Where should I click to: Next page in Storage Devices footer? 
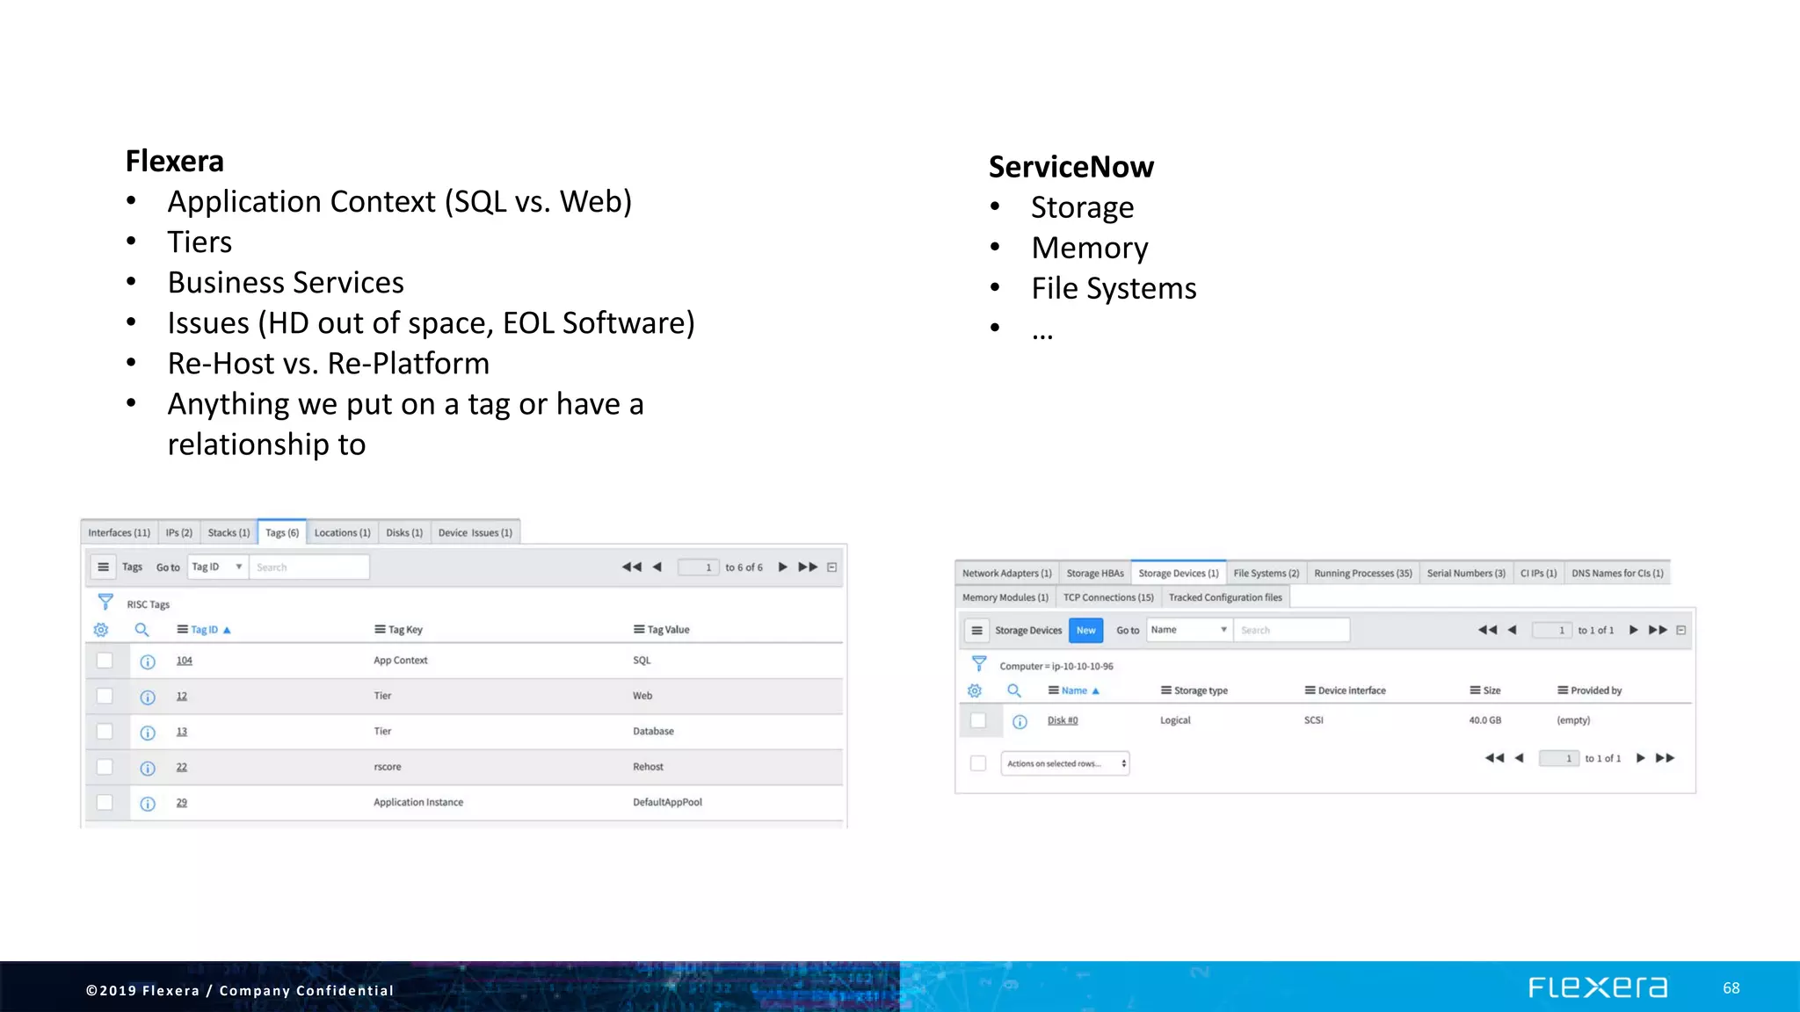[1640, 758]
